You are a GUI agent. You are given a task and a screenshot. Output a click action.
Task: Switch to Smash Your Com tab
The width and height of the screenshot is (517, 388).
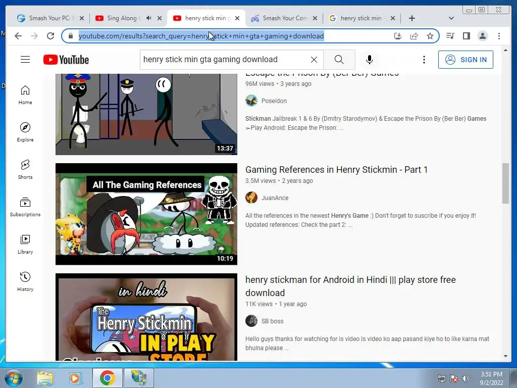[284, 18]
